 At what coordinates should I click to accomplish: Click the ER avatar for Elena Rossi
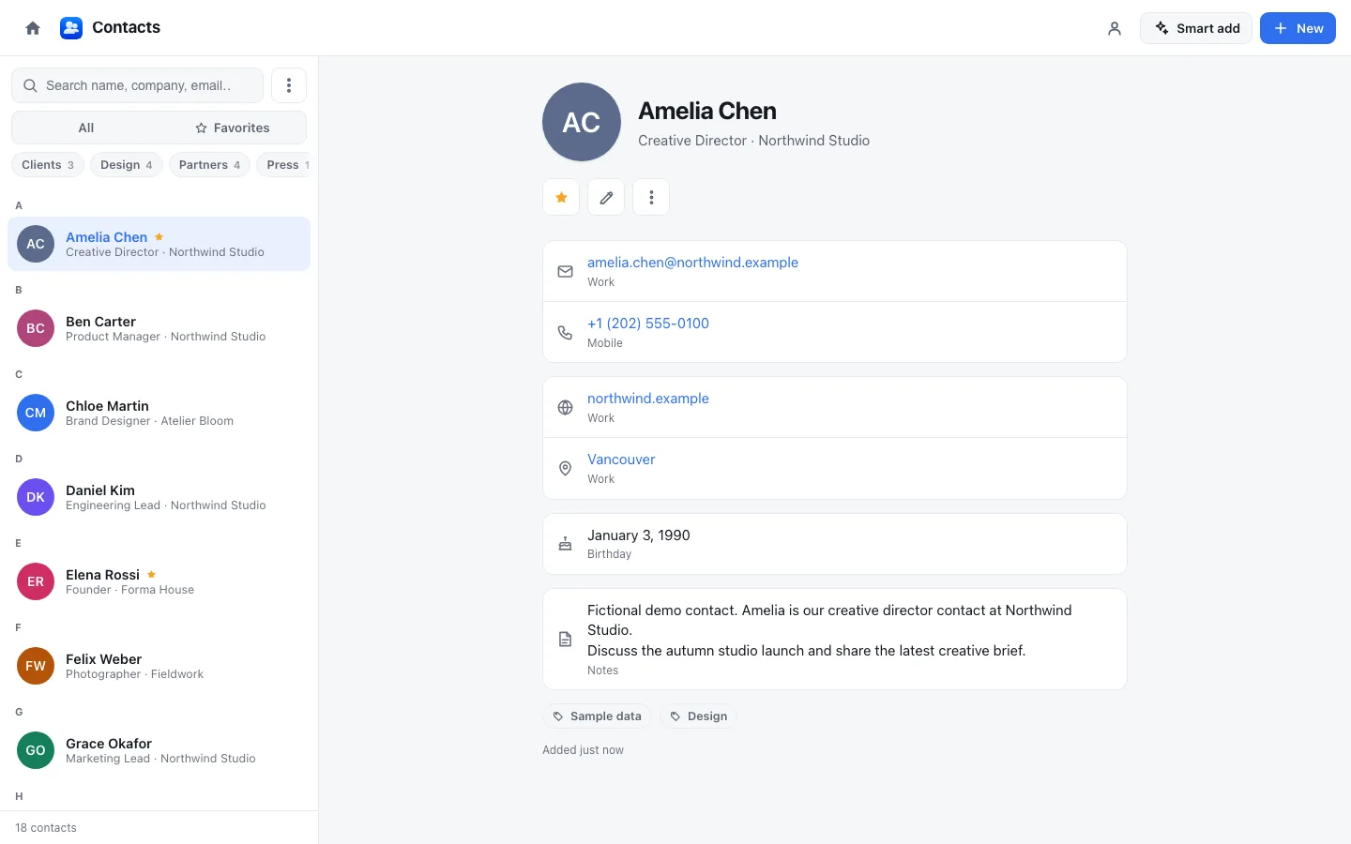coord(36,581)
